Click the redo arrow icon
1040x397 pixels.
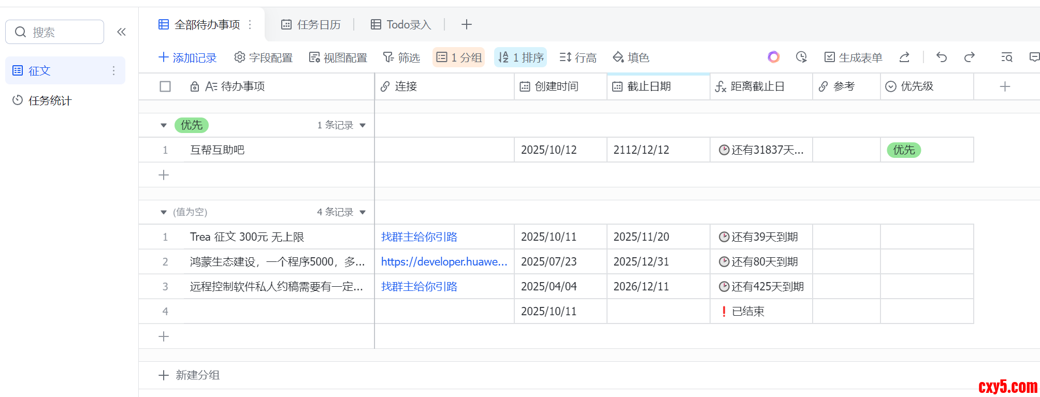coord(970,57)
